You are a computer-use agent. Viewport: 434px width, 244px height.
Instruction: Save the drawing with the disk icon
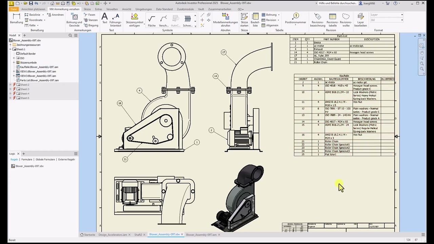[31, 3]
